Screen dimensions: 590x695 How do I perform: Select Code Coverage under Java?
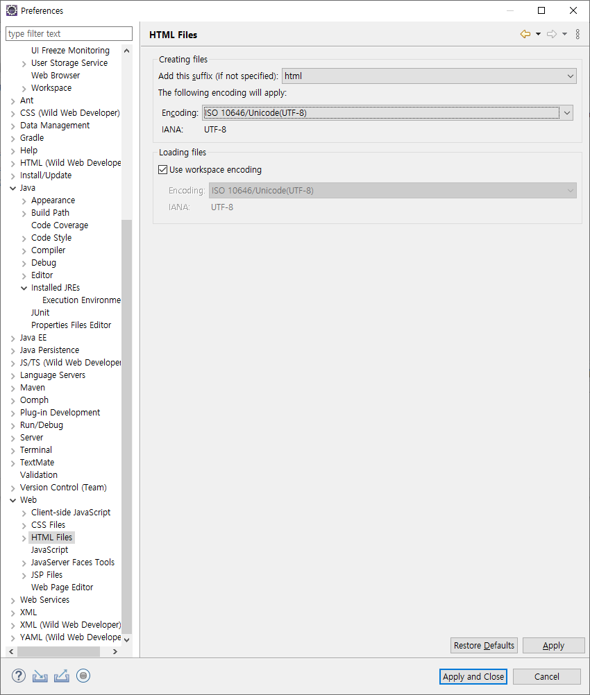click(x=60, y=225)
